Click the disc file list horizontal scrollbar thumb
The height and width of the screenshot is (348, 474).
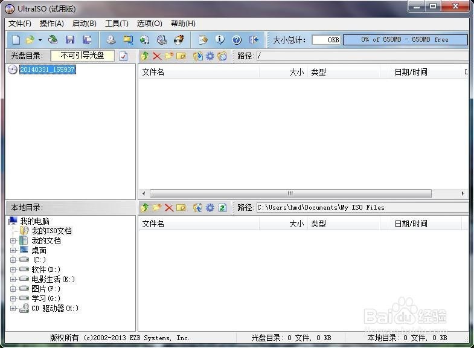pyautogui.click(x=290, y=193)
